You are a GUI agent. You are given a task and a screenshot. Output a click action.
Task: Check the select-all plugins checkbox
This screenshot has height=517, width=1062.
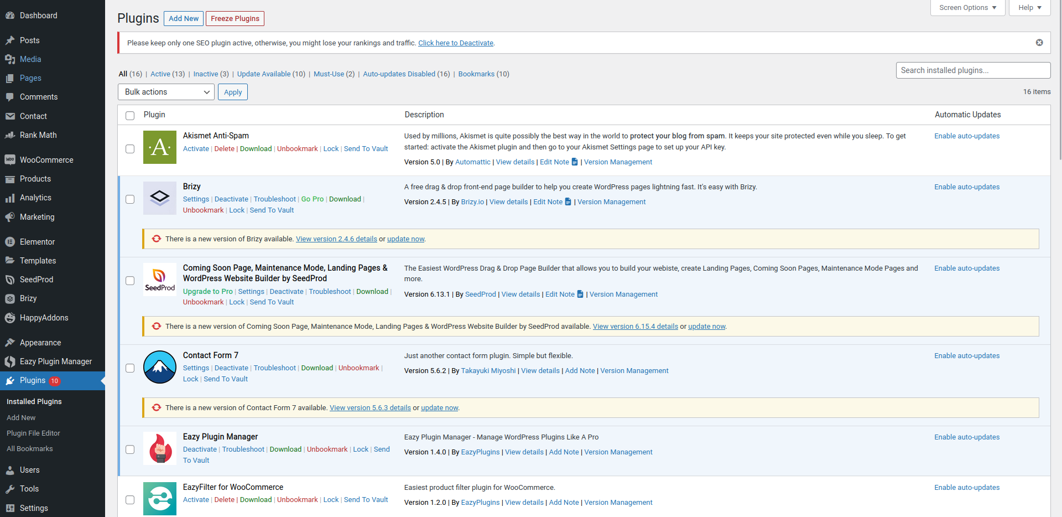click(130, 116)
